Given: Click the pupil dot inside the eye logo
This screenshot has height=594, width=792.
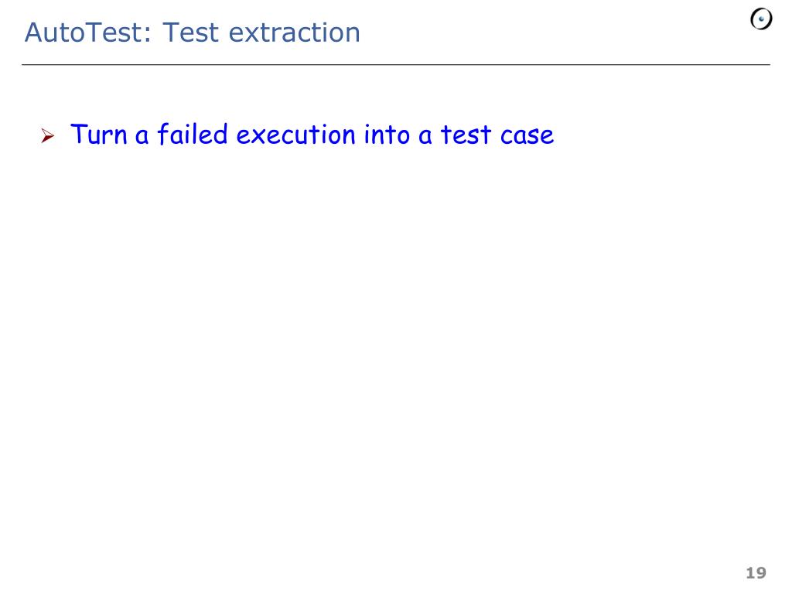Looking at the screenshot, I should 761,19.
